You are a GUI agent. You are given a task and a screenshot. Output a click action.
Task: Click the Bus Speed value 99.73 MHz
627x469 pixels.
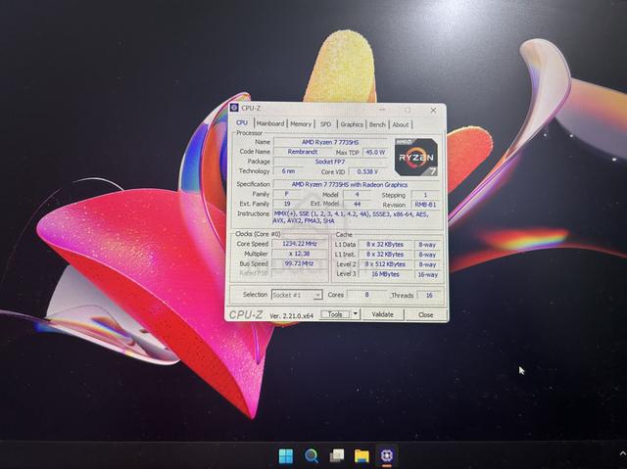pos(300,263)
